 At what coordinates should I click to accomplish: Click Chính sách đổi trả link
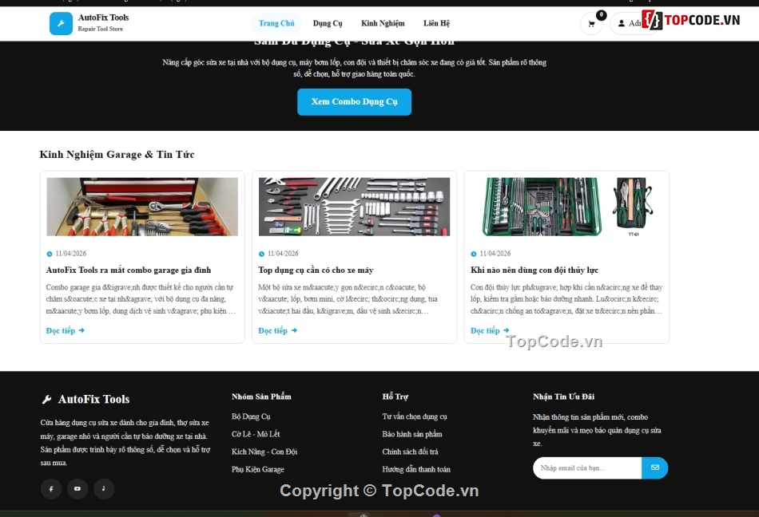click(410, 452)
